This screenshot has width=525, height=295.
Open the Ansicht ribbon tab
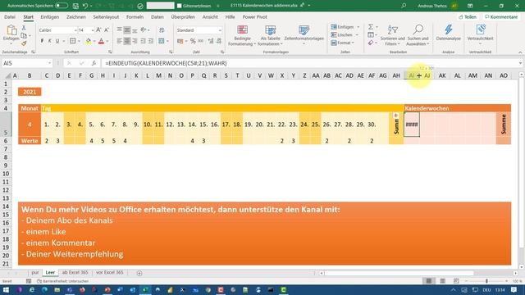click(210, 16)
